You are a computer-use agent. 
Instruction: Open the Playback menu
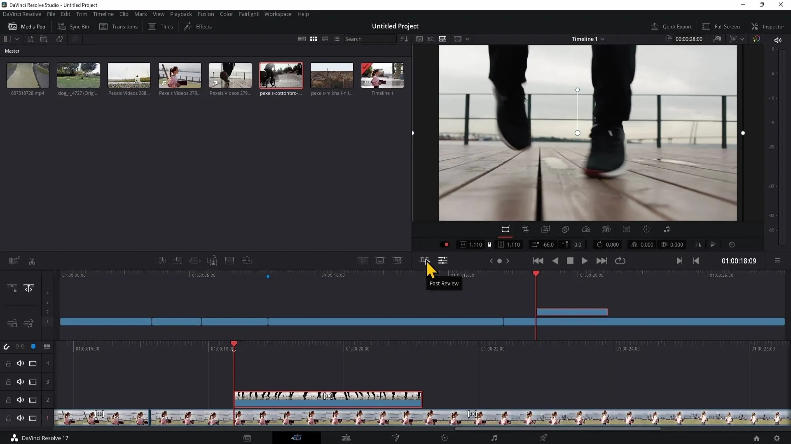coord(181,14)
